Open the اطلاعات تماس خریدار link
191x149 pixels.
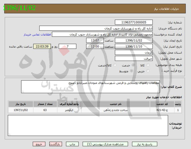click(37, 34)
